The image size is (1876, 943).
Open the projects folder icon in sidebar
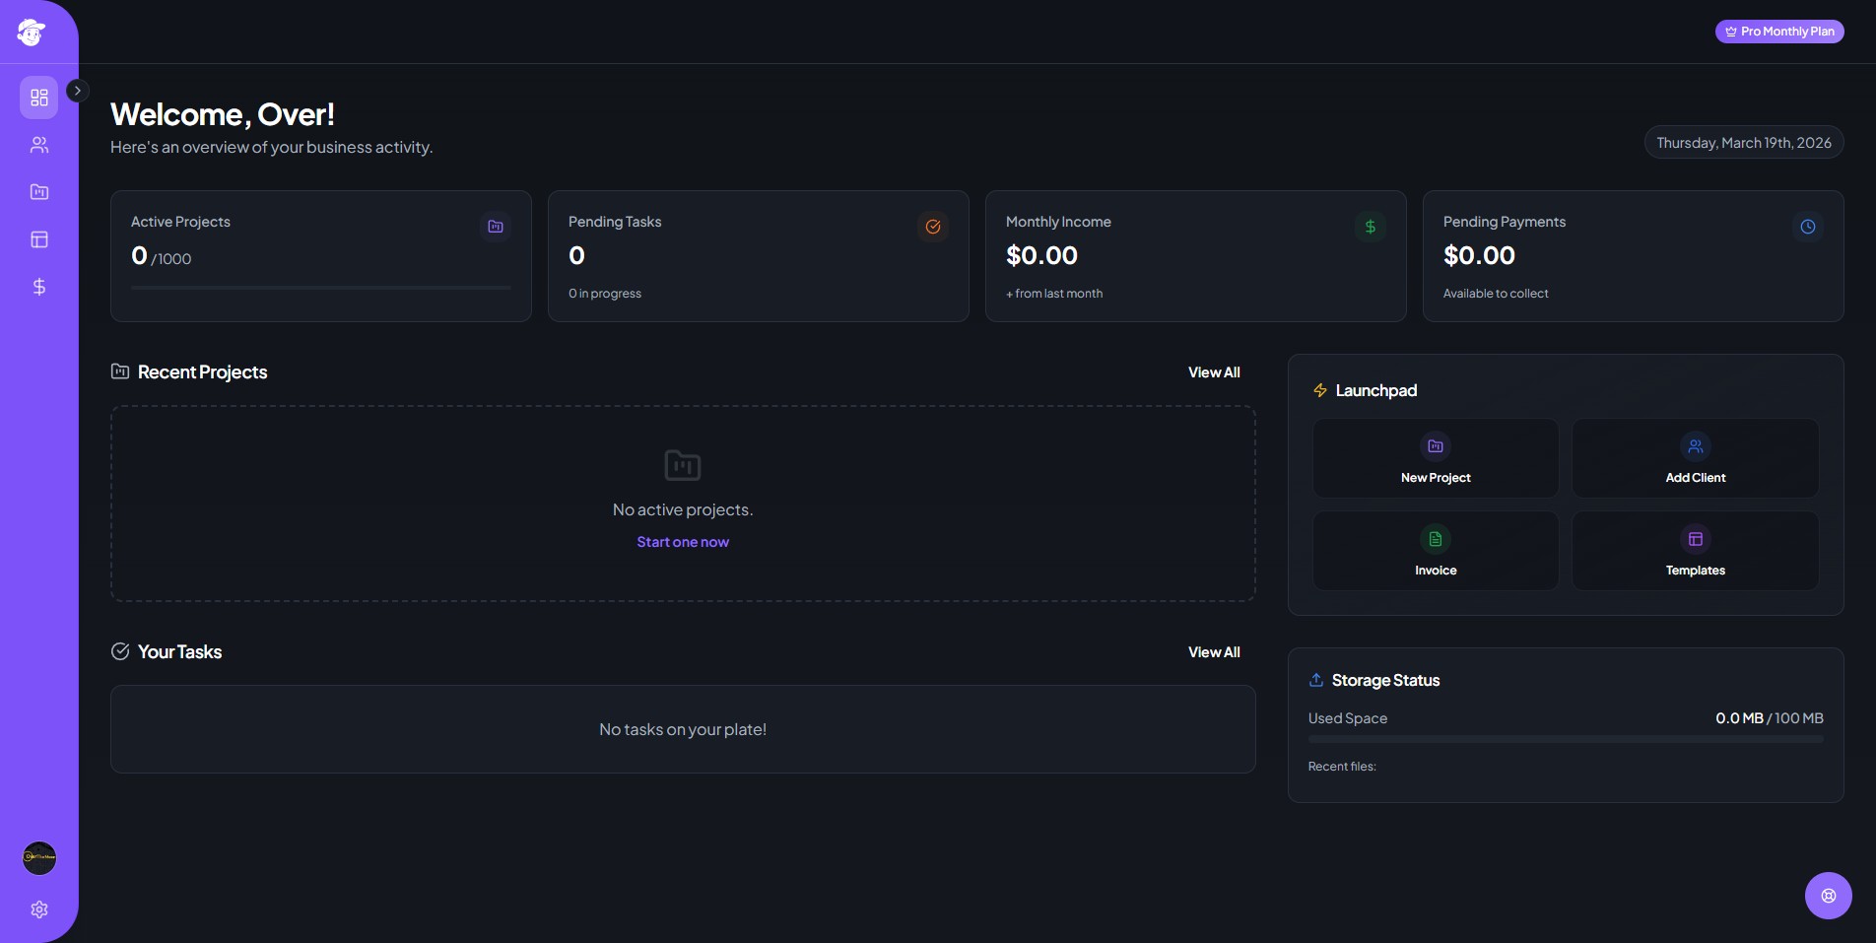[39, 192]
